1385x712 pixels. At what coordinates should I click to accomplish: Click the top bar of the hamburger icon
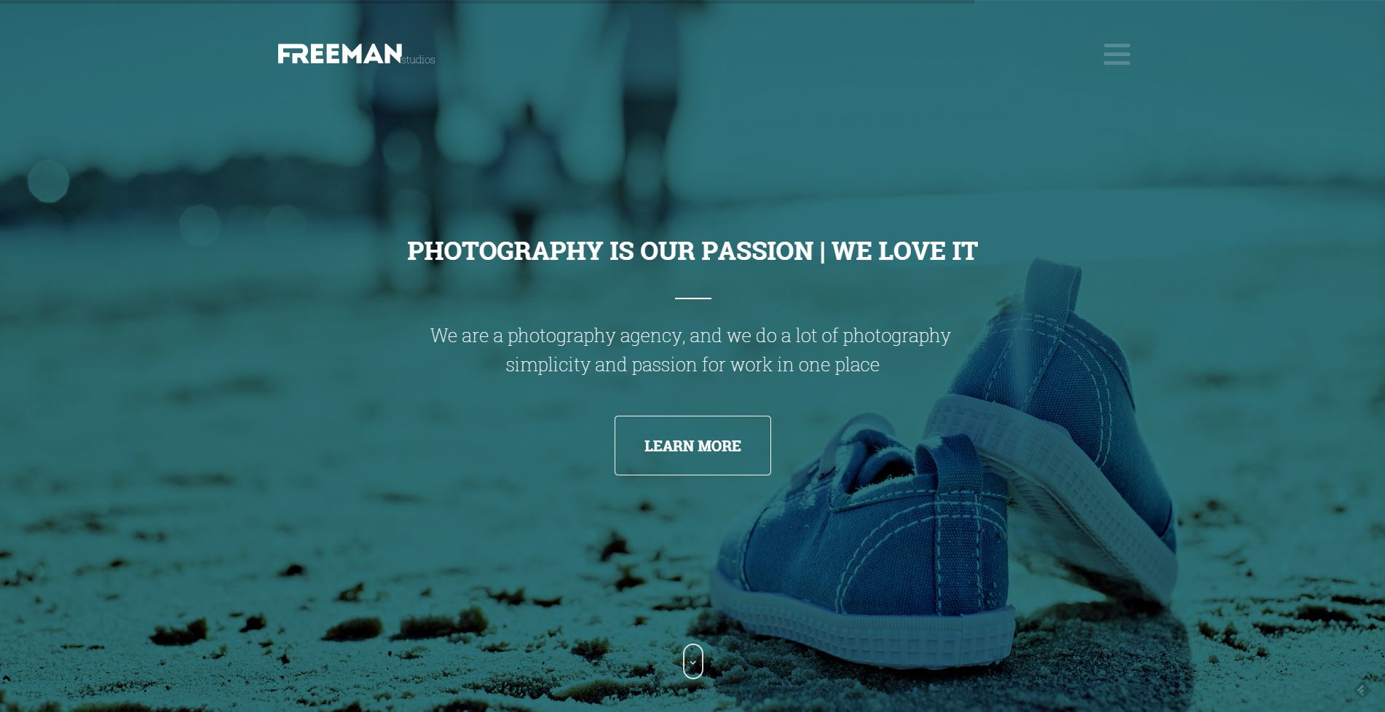[1116, 45]
